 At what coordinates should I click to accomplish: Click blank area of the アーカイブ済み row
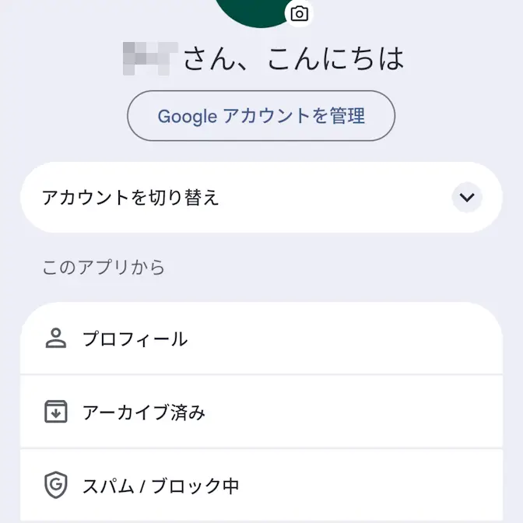[x=350, y=412]
